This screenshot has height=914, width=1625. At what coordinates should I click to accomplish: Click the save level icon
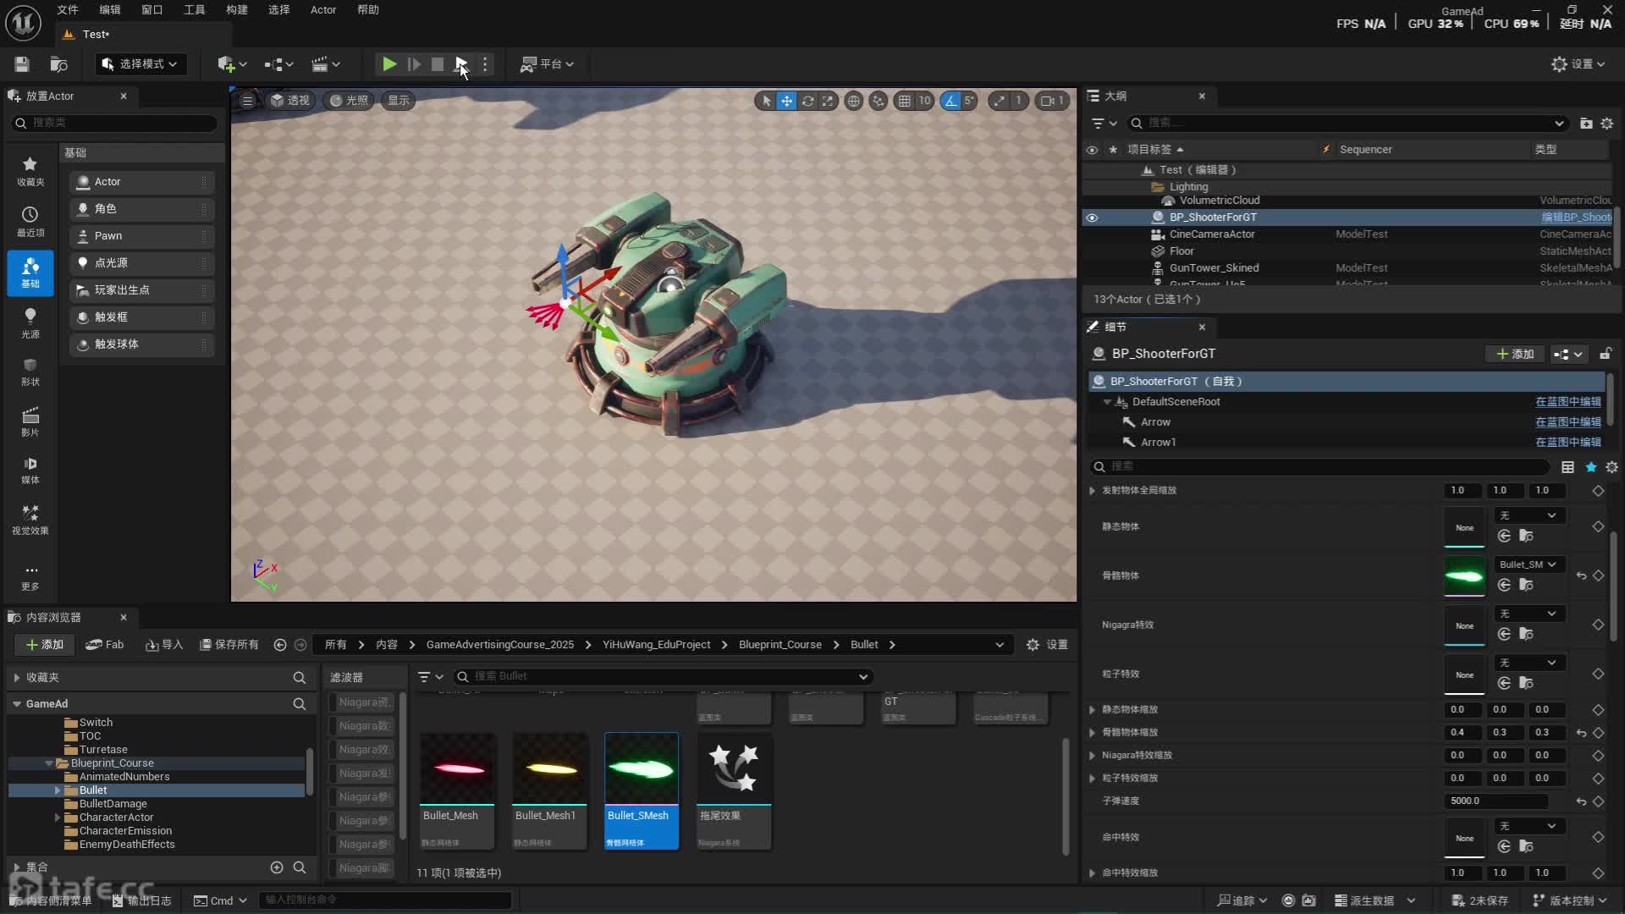click(x=22, y=64)
